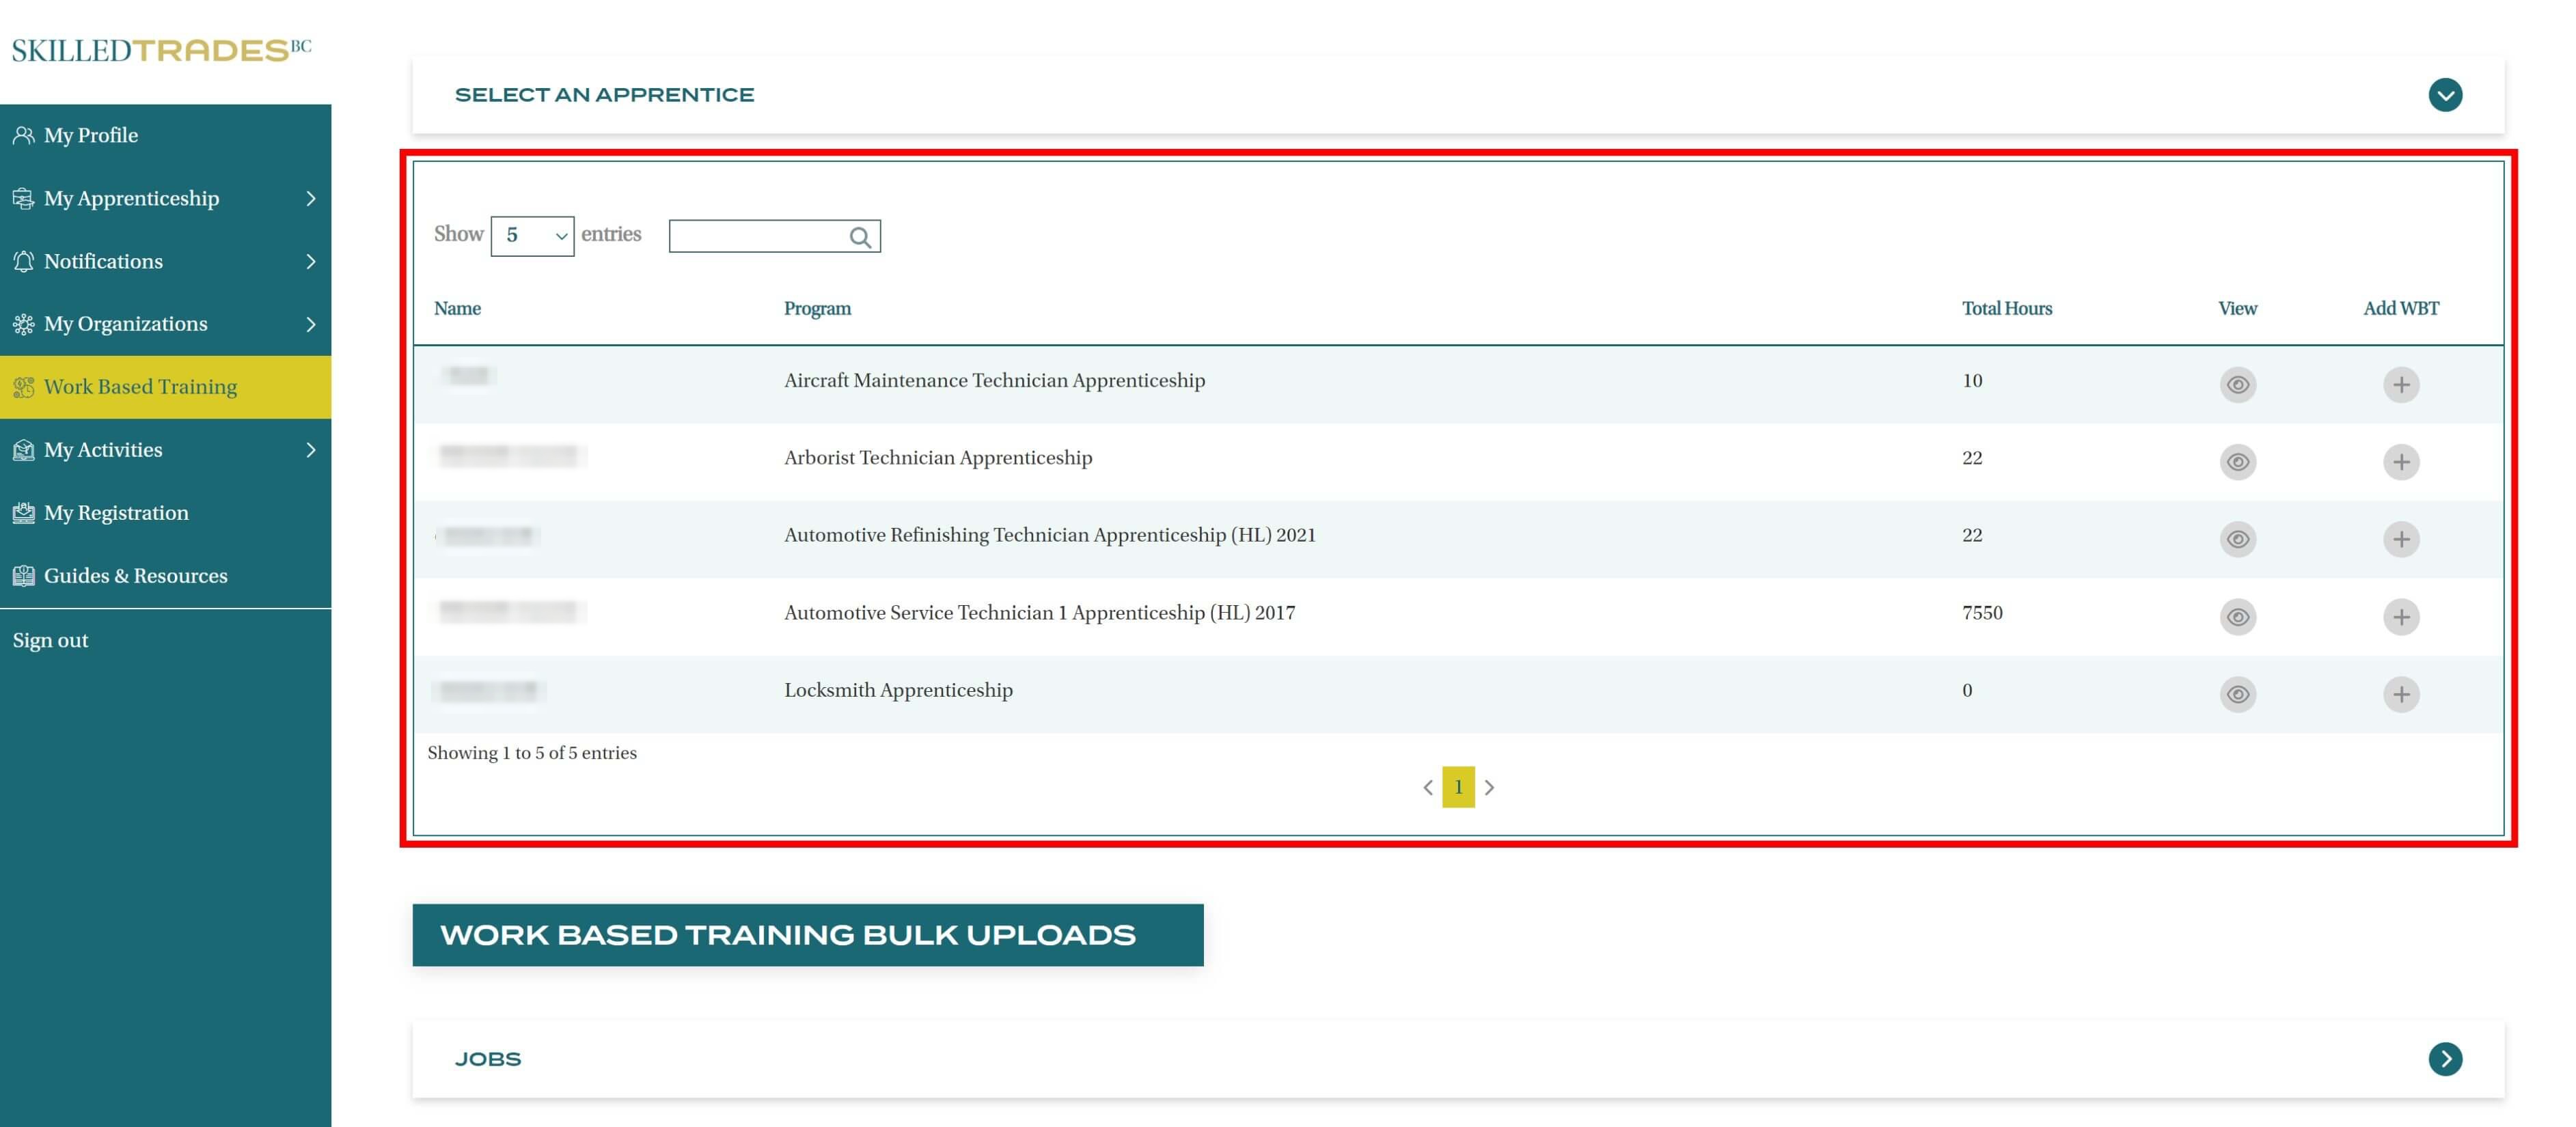Image resolution: width=2576 pixels, height=1127 pixels.
Task: Click the search magnifier icon
Action: coord(859,237)
